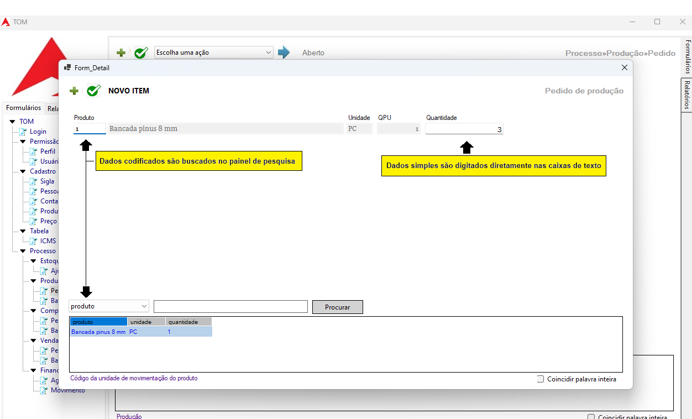This screenshot has width=692, height=419.
Task: Click green checkmark save icon beside NOVO ITEM
Action: click(x=93, y=91)
